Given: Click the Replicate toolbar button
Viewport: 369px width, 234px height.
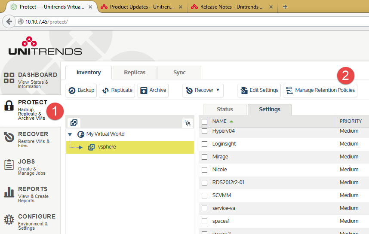Looking at the screenshot, I should point(117,91).
